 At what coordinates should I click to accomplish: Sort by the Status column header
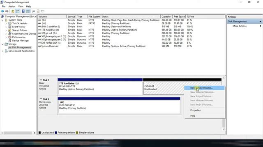(x=131, y=17)
